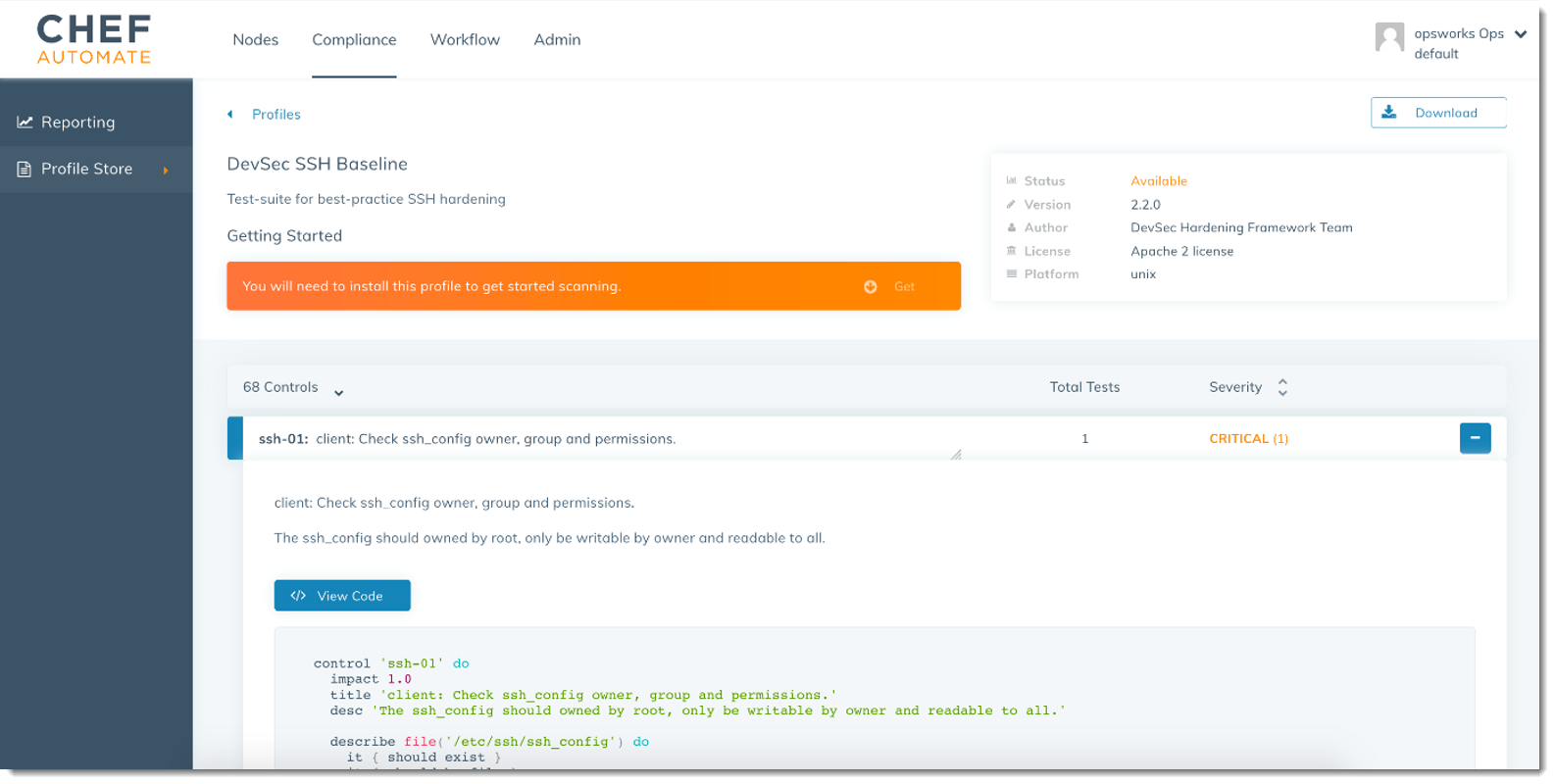Click the Profile Store document icon

(25, 170)
